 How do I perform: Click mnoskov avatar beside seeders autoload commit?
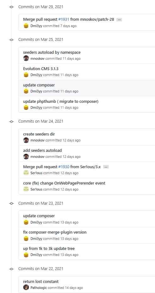[x=26, y=58]
